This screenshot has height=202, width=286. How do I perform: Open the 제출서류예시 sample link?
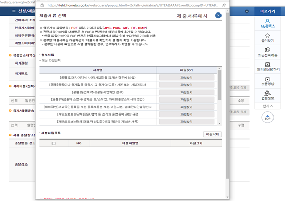pos(192,16)
